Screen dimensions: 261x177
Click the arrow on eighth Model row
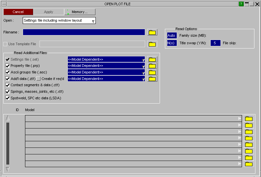click(240, 164)
